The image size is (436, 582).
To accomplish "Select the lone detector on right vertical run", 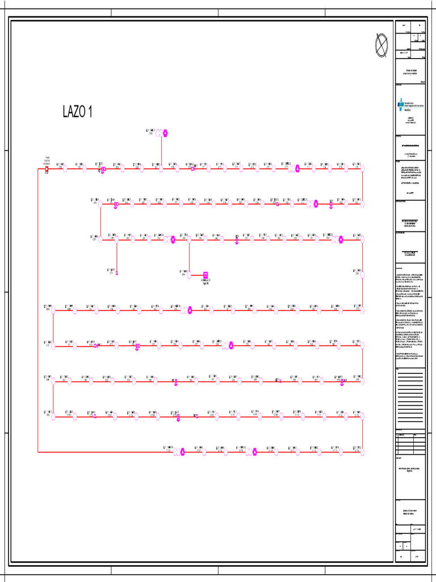I will pyautogui.click(x=362, y=275).
